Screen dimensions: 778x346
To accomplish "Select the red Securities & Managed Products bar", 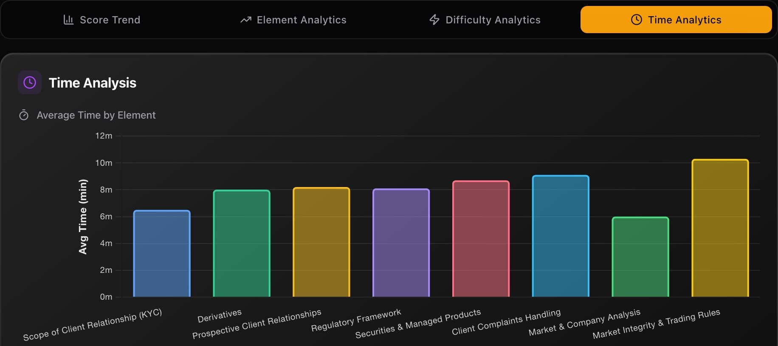I will click(481, 239).
